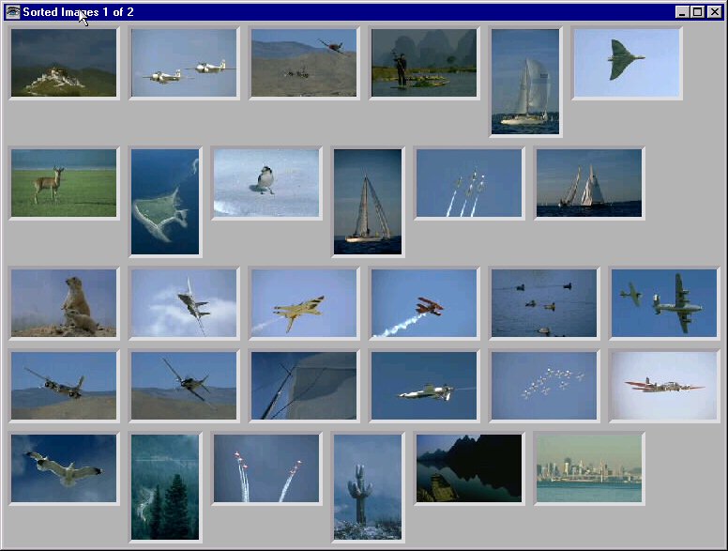Choose the red biplane with smoke thumbnail
This screenshot has height=551, width=728.
424,303
